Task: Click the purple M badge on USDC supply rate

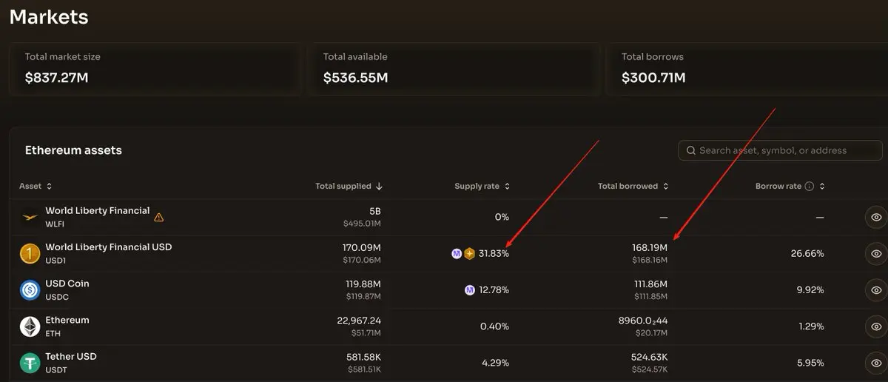Action: point(469,290)
